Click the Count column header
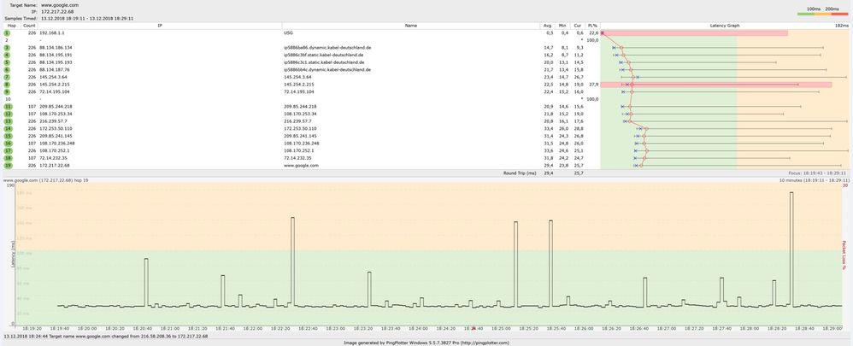 coord(29,26)
